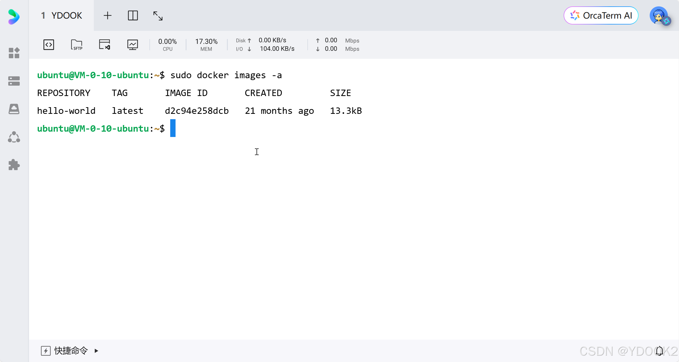Image resolution: width=679 pixels, height=362 pixels.
Task: Select the code snippet toolbar icon
Action: click(49, 44)
